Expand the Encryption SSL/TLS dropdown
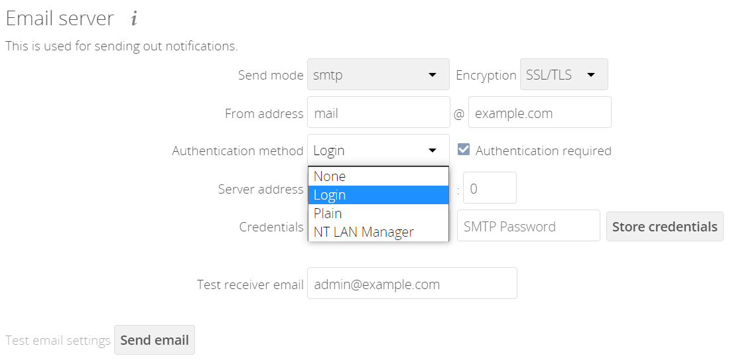This screenshot has width=731, height=364. [x=563, y=75]
